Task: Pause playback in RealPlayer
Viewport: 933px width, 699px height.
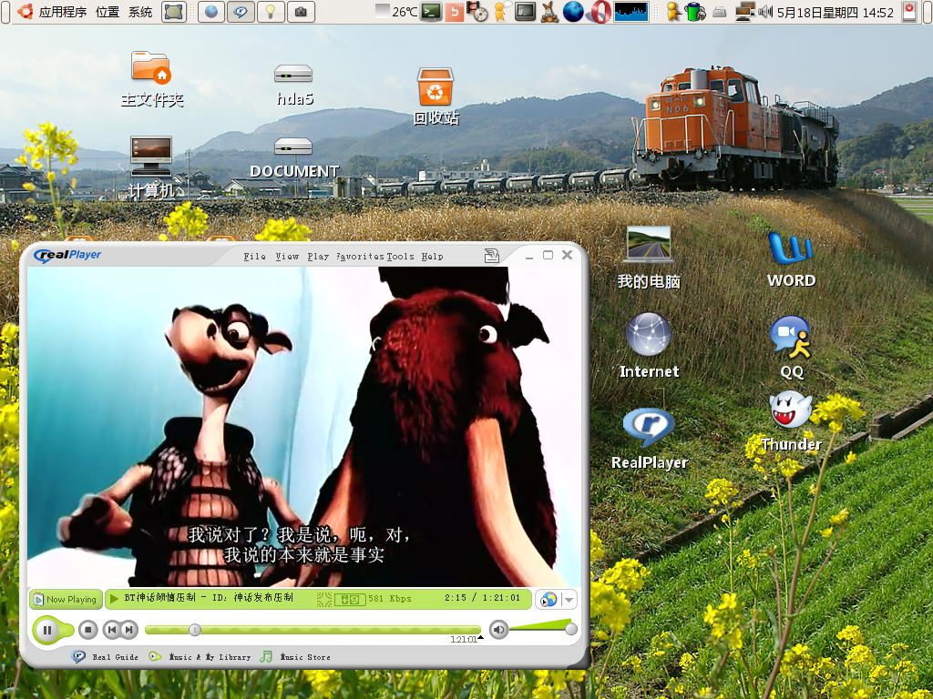Action: tap(47, 630)
